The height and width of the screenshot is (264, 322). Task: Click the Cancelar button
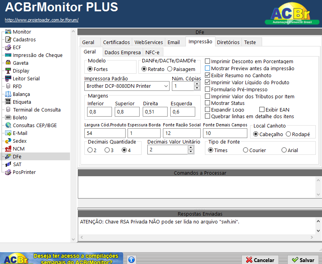(x=260, y=260)
